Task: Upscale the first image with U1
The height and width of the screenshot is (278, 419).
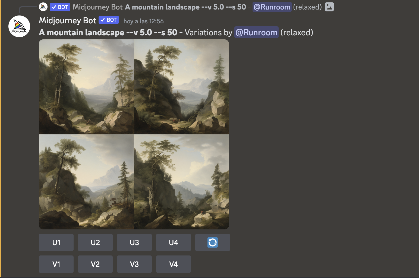Action: pos(56,242)
